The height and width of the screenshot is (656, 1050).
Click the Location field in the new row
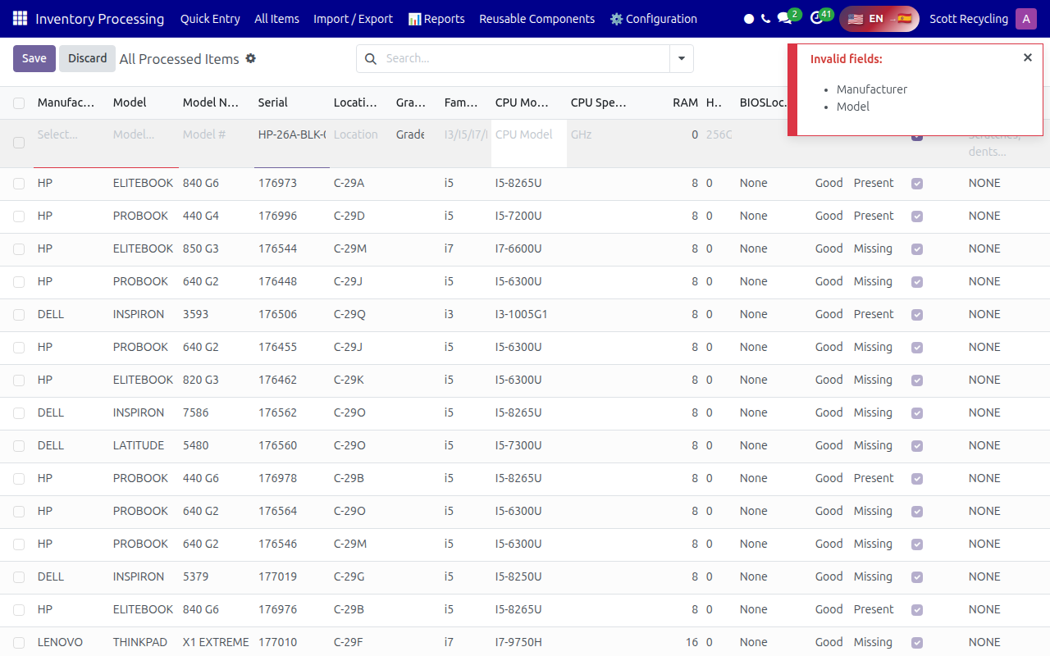[362, 134]
